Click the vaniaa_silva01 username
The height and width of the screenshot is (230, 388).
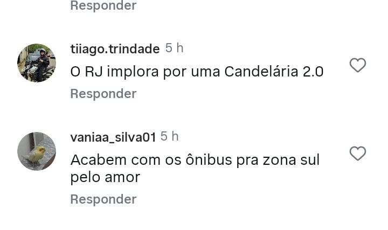point(113,137)
